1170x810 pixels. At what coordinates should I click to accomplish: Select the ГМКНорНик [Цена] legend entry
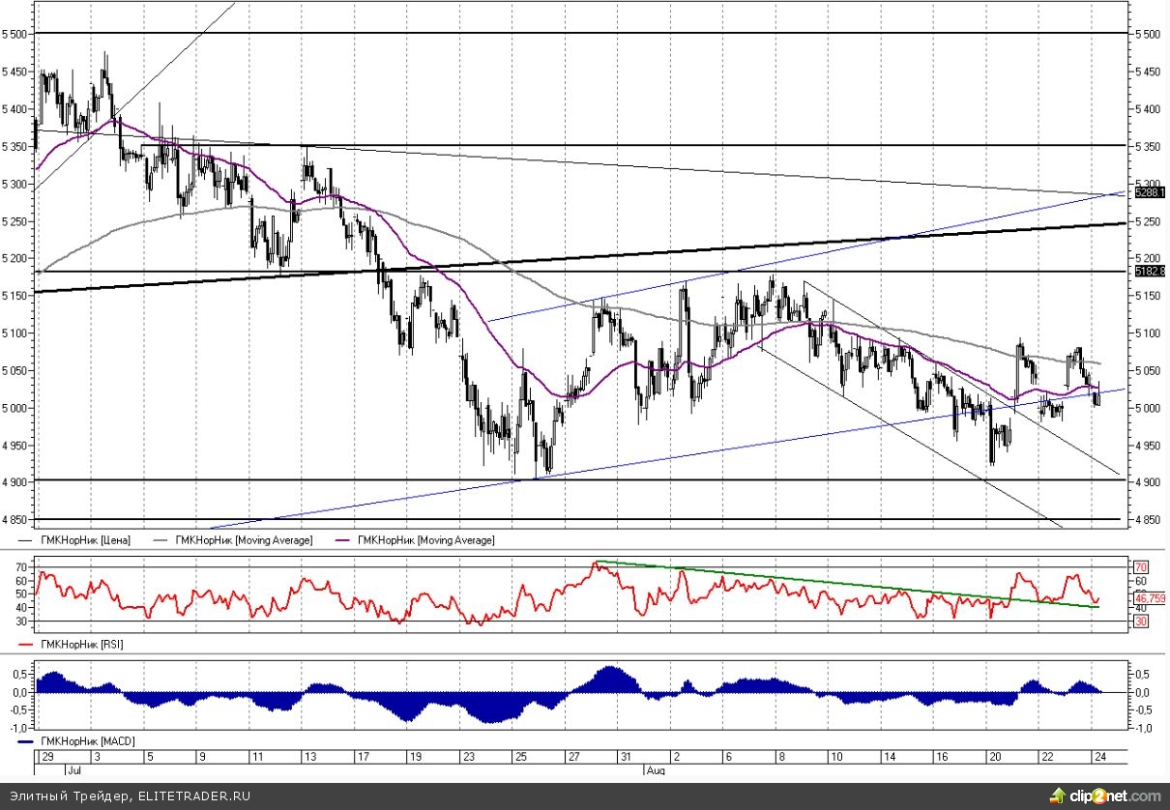coord(83,540)
